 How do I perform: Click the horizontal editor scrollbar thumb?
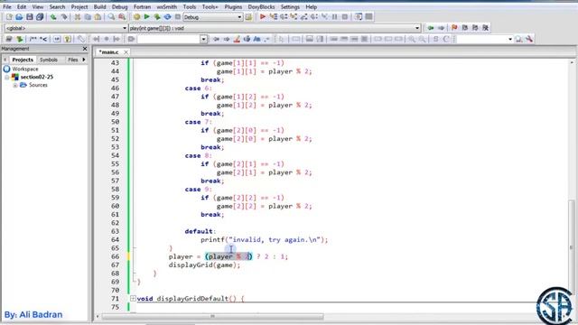click(x=213, y=316)
